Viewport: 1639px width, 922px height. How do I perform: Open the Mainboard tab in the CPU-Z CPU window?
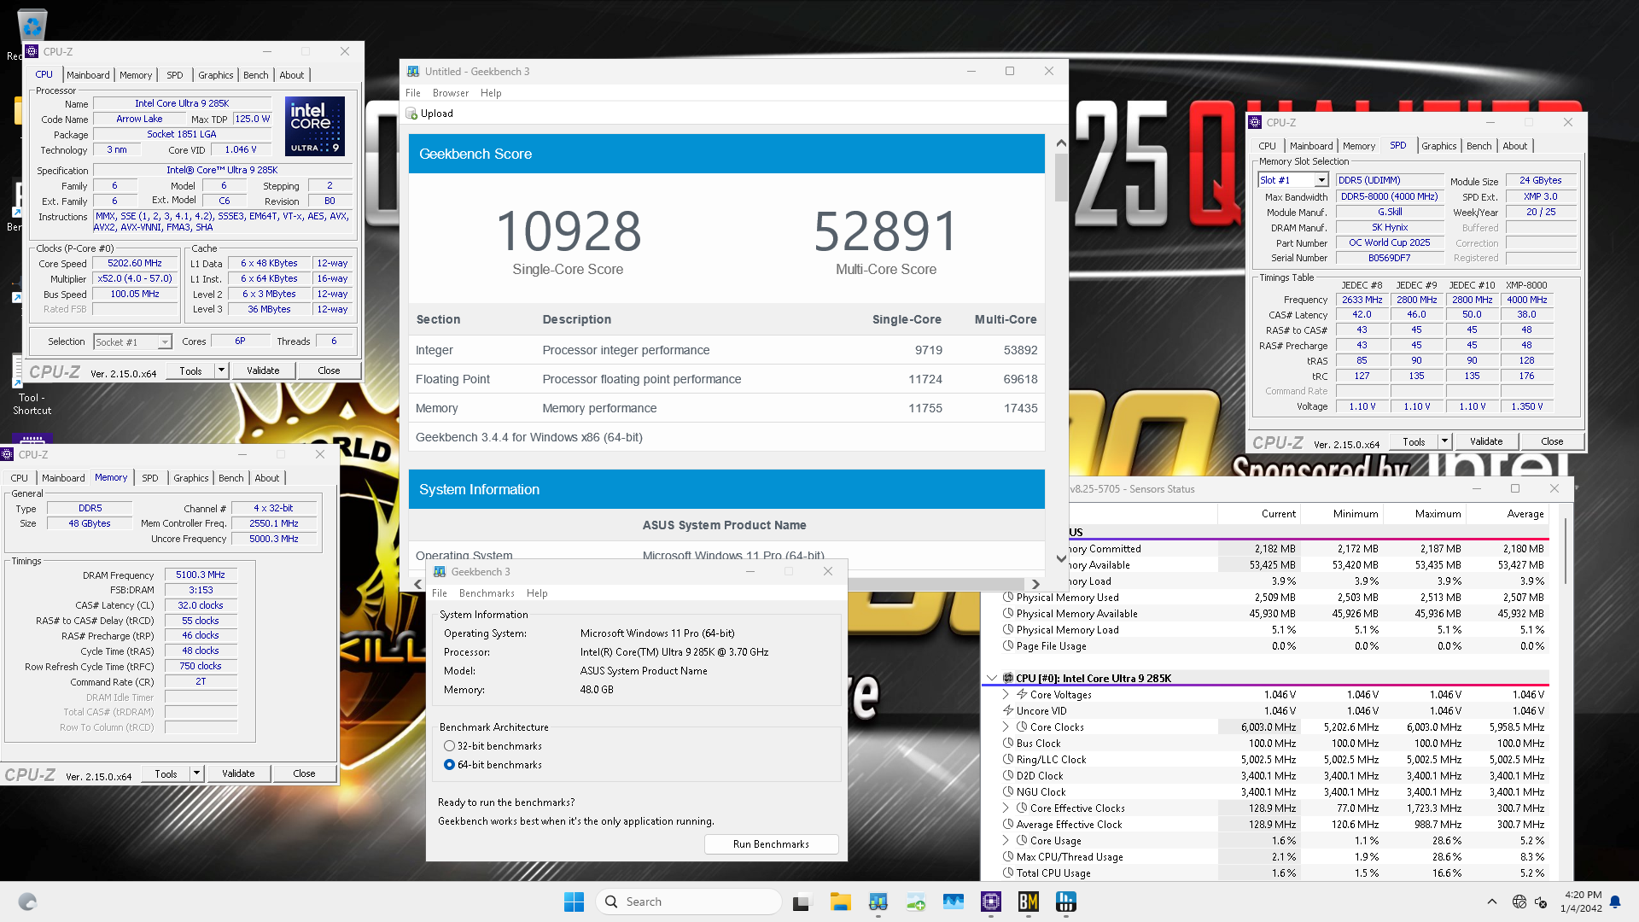point(88,75)
